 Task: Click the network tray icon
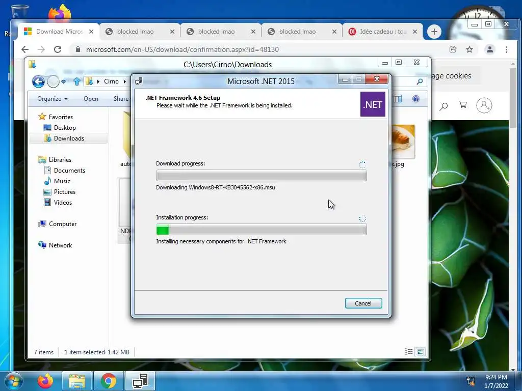pos(471,381)
